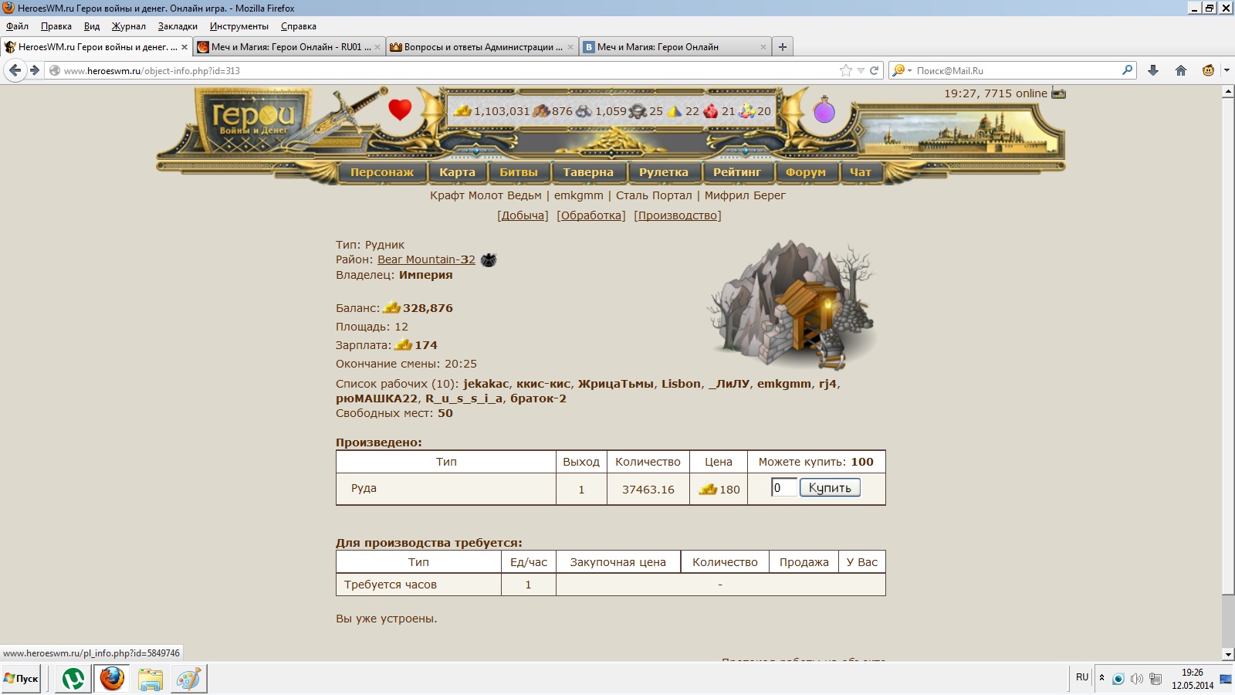Bookmark the page with star icon
This screenshot has height=695, width=1235.
point(846,70)
